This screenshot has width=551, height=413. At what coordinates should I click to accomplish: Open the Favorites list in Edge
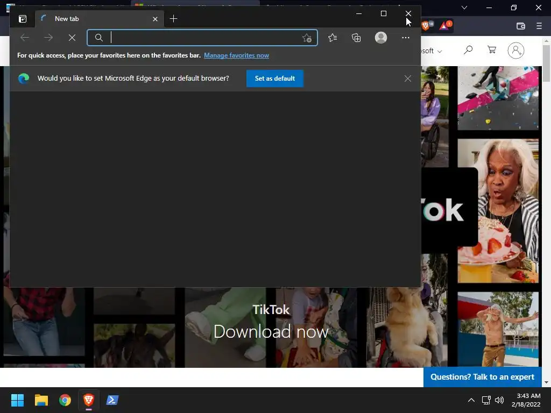click(x=333, y=38)
